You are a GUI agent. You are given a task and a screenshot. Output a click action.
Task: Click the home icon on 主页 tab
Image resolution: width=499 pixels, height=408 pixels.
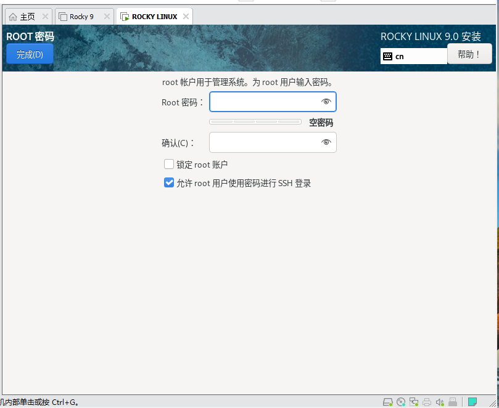pyautogui.click(x=13, y=17)
